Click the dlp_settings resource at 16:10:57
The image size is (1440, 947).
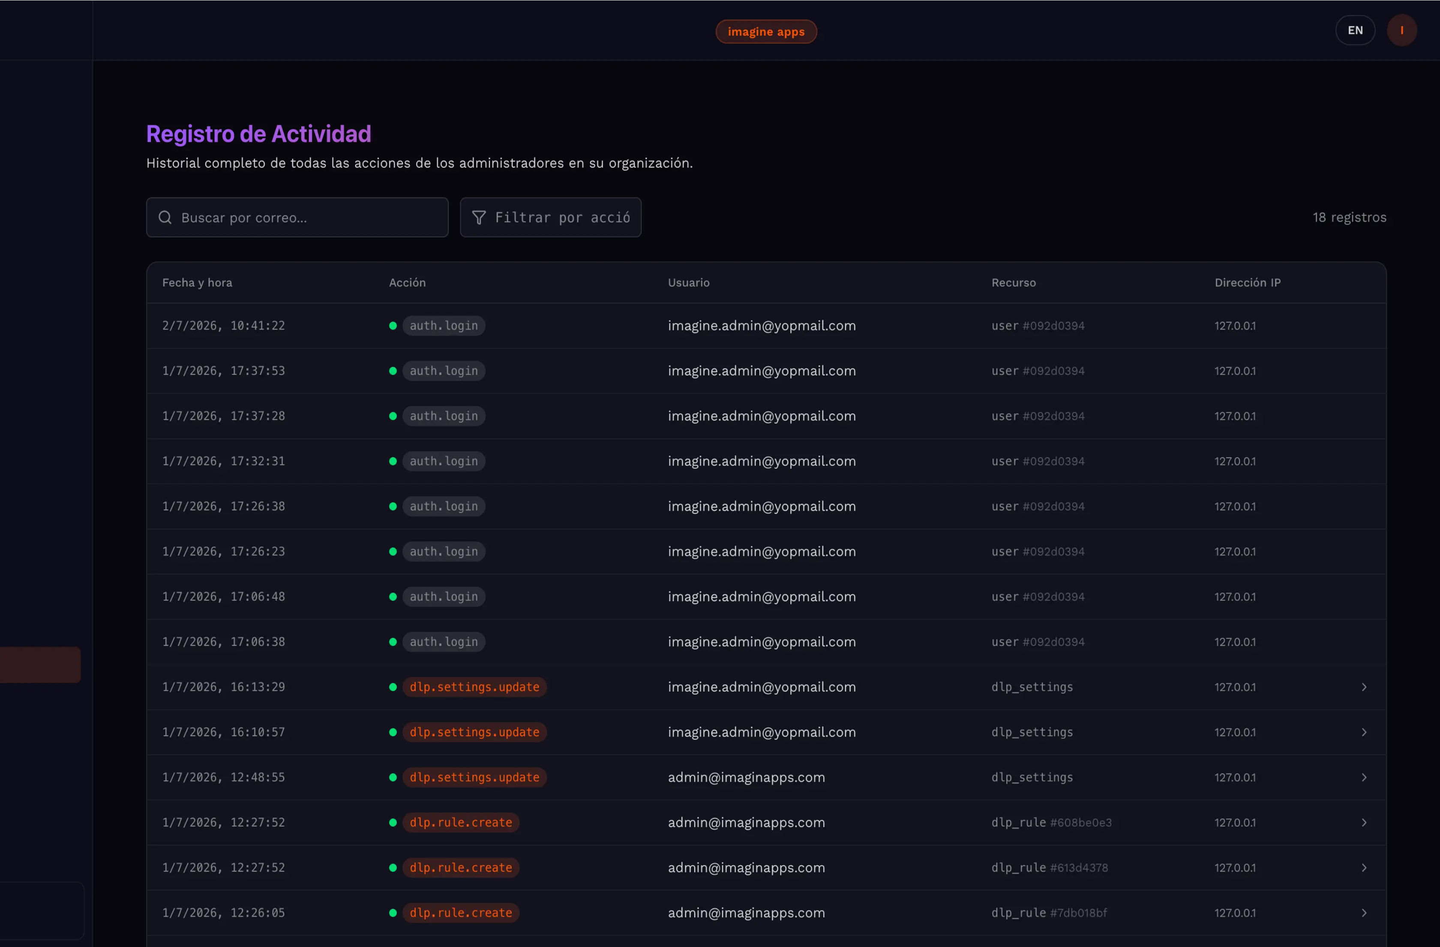point(1032,732)
